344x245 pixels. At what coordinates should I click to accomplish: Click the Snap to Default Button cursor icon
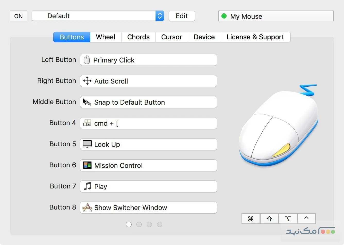point(87,102)
